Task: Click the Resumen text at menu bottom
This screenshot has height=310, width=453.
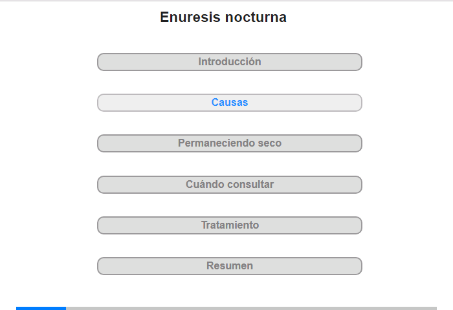Action: [230, 265]
